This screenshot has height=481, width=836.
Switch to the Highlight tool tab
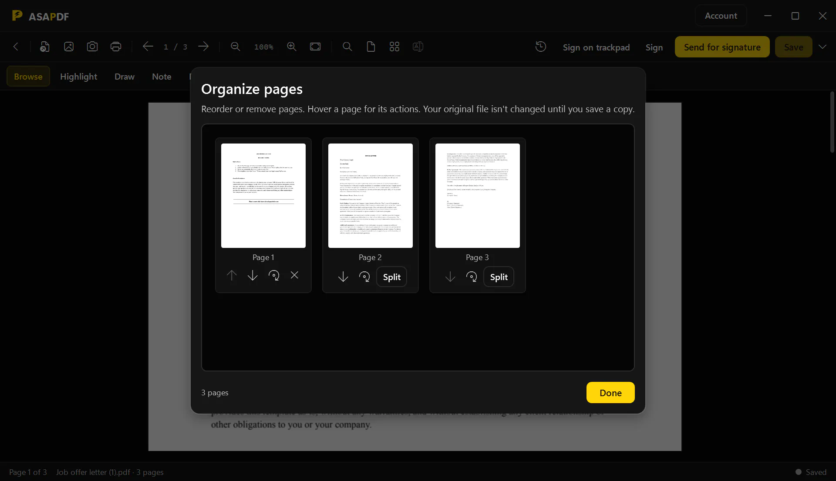pyautogui.click(x=79, y=77)
